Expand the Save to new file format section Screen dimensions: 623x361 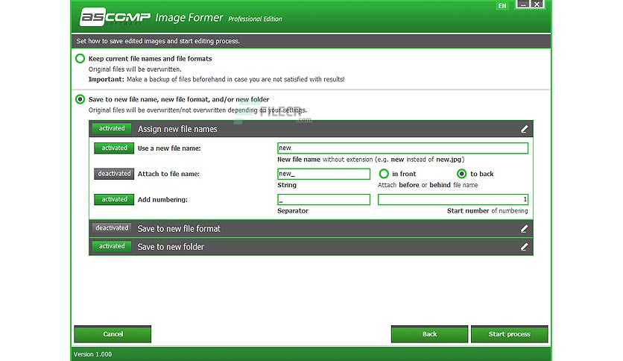pos(311,228)
